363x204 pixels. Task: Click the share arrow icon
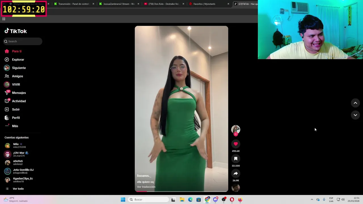tap(236, 173)
